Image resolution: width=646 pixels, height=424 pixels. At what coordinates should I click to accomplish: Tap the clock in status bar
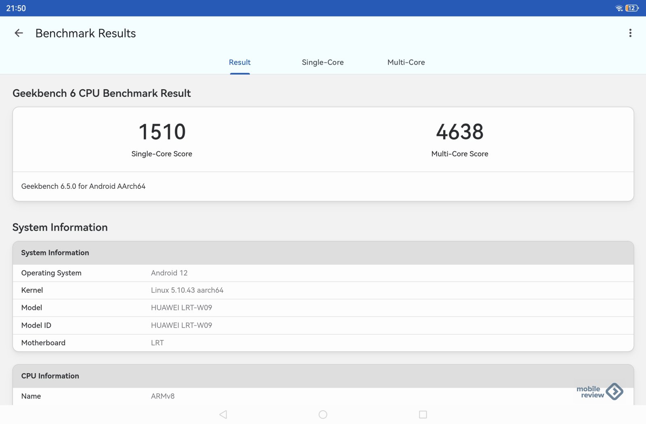pyautogui.click(x=16, y=8)
